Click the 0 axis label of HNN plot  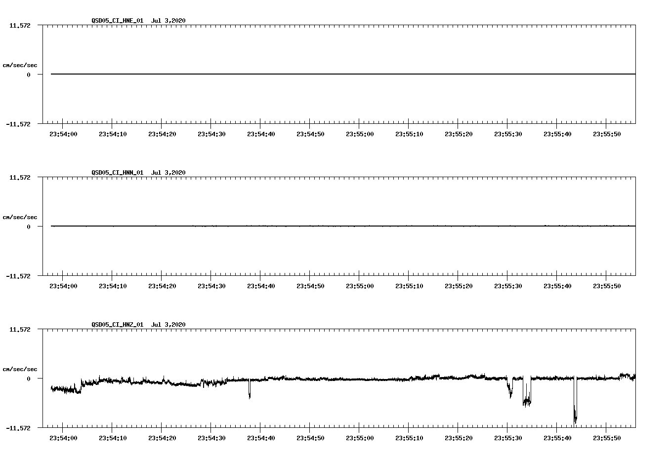(29, 227)
